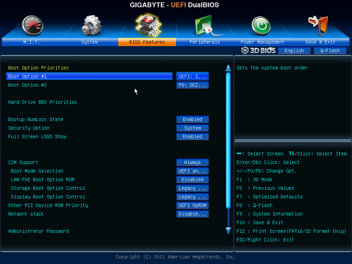352x264 pixels.
Task: Toggle Network stack Disable... value
Action: click(x=192, y=214)
